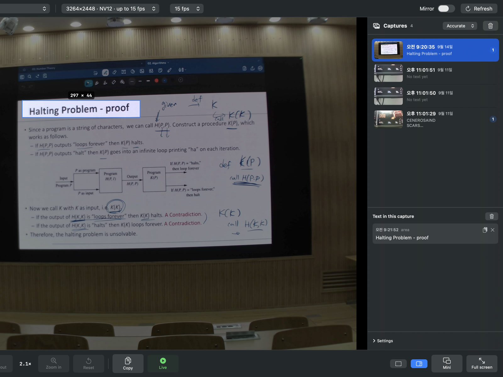
Task: Delete text in this capture via trash icon
Action: pos(492,216)
